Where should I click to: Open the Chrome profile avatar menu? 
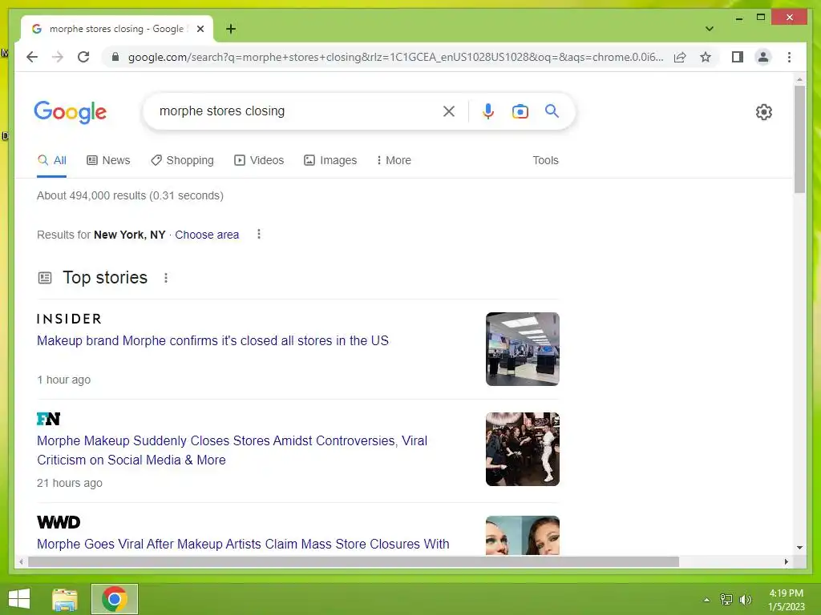(763, 57)
